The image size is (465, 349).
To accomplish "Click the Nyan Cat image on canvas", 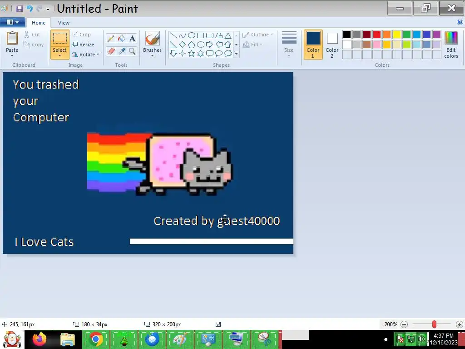I will coord(160,164).
